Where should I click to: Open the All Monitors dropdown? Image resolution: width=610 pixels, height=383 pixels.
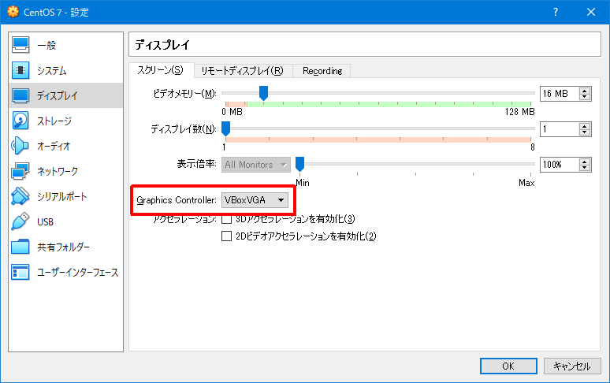pyautogui.click(x=256, y=165)
